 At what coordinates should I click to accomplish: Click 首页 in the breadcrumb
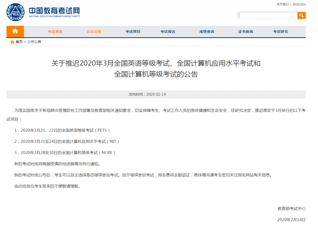(19, 42)
